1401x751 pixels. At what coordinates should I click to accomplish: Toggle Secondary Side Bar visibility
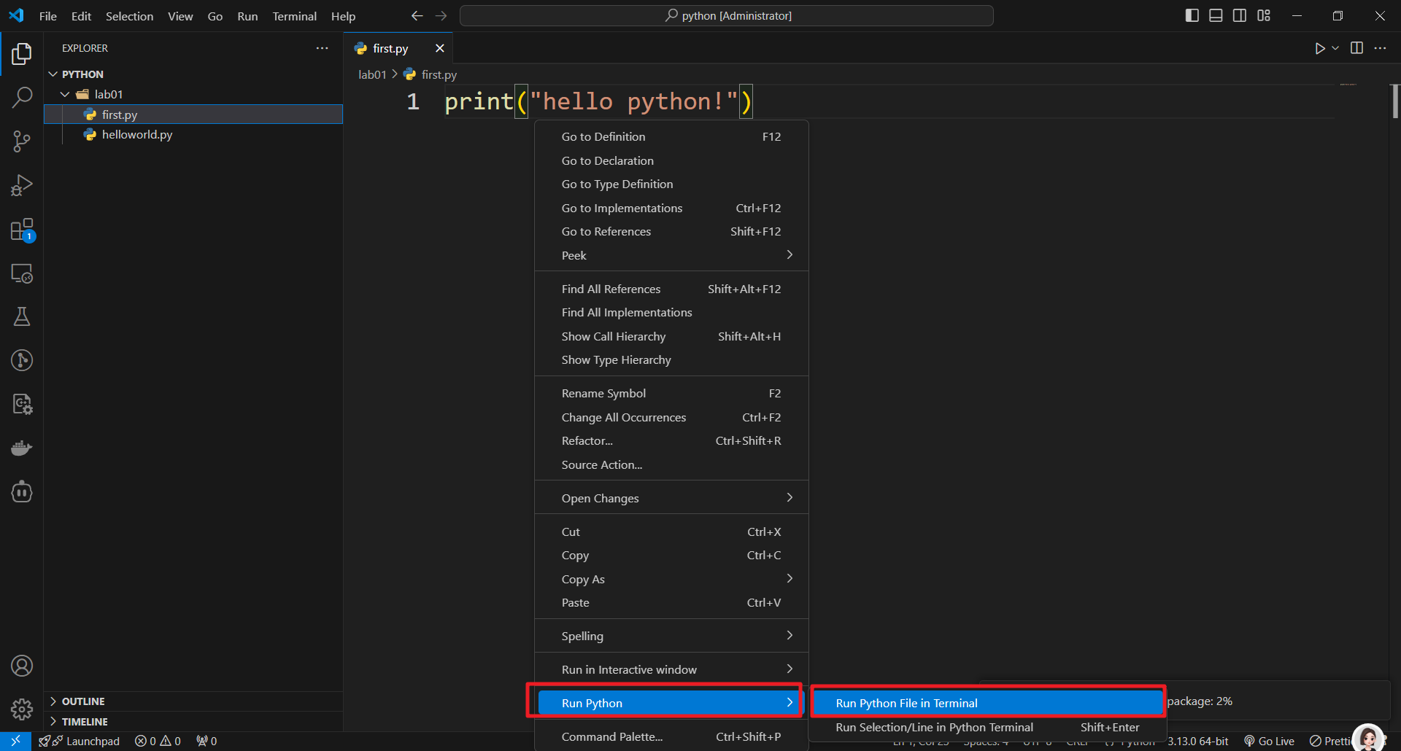click(1240, 15)
